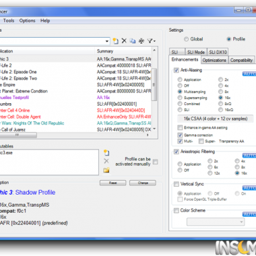Click the AUTO badge for Color Scheme
Viewport: 256px width, 256px height.
[249, 214]
